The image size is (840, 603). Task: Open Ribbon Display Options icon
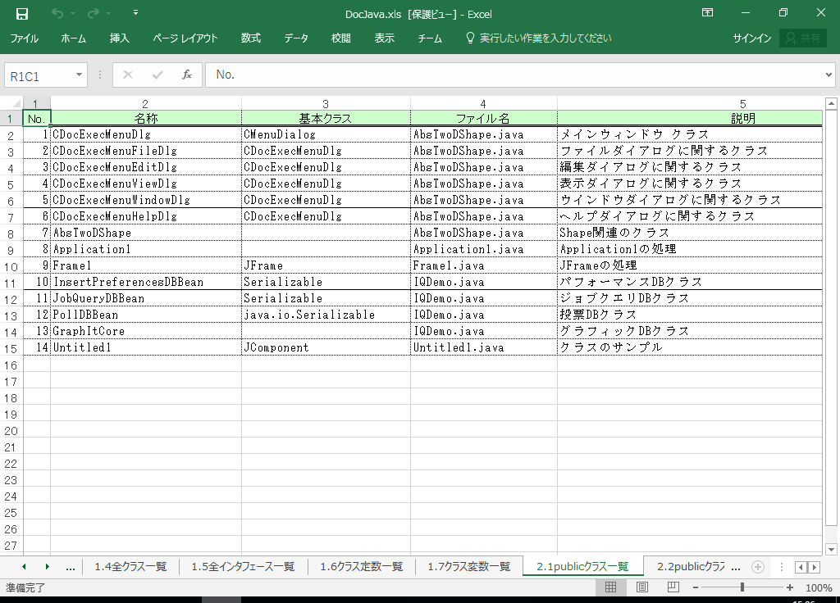tap(707, 13)
